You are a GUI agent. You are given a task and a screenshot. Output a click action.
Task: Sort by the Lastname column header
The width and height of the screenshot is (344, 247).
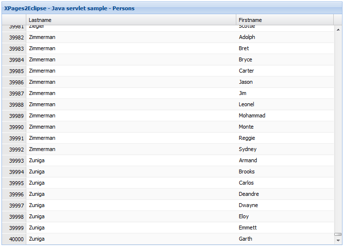point(131,20)
